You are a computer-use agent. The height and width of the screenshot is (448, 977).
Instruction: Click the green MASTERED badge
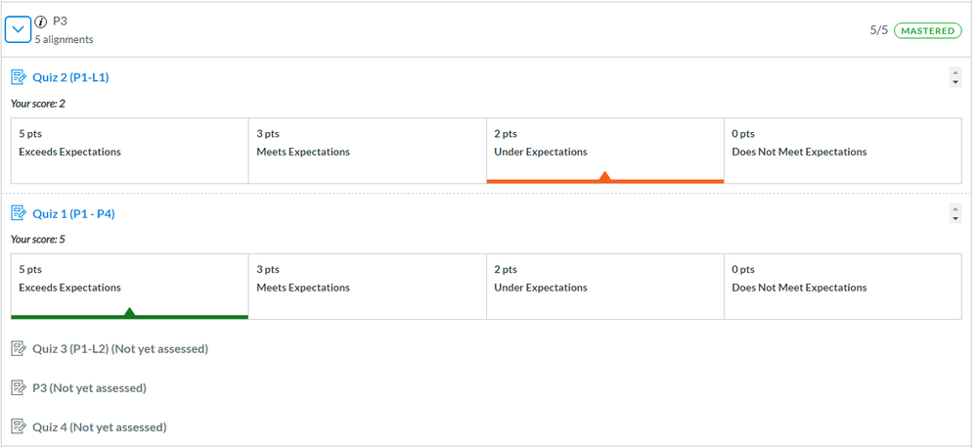coord(927,30)
